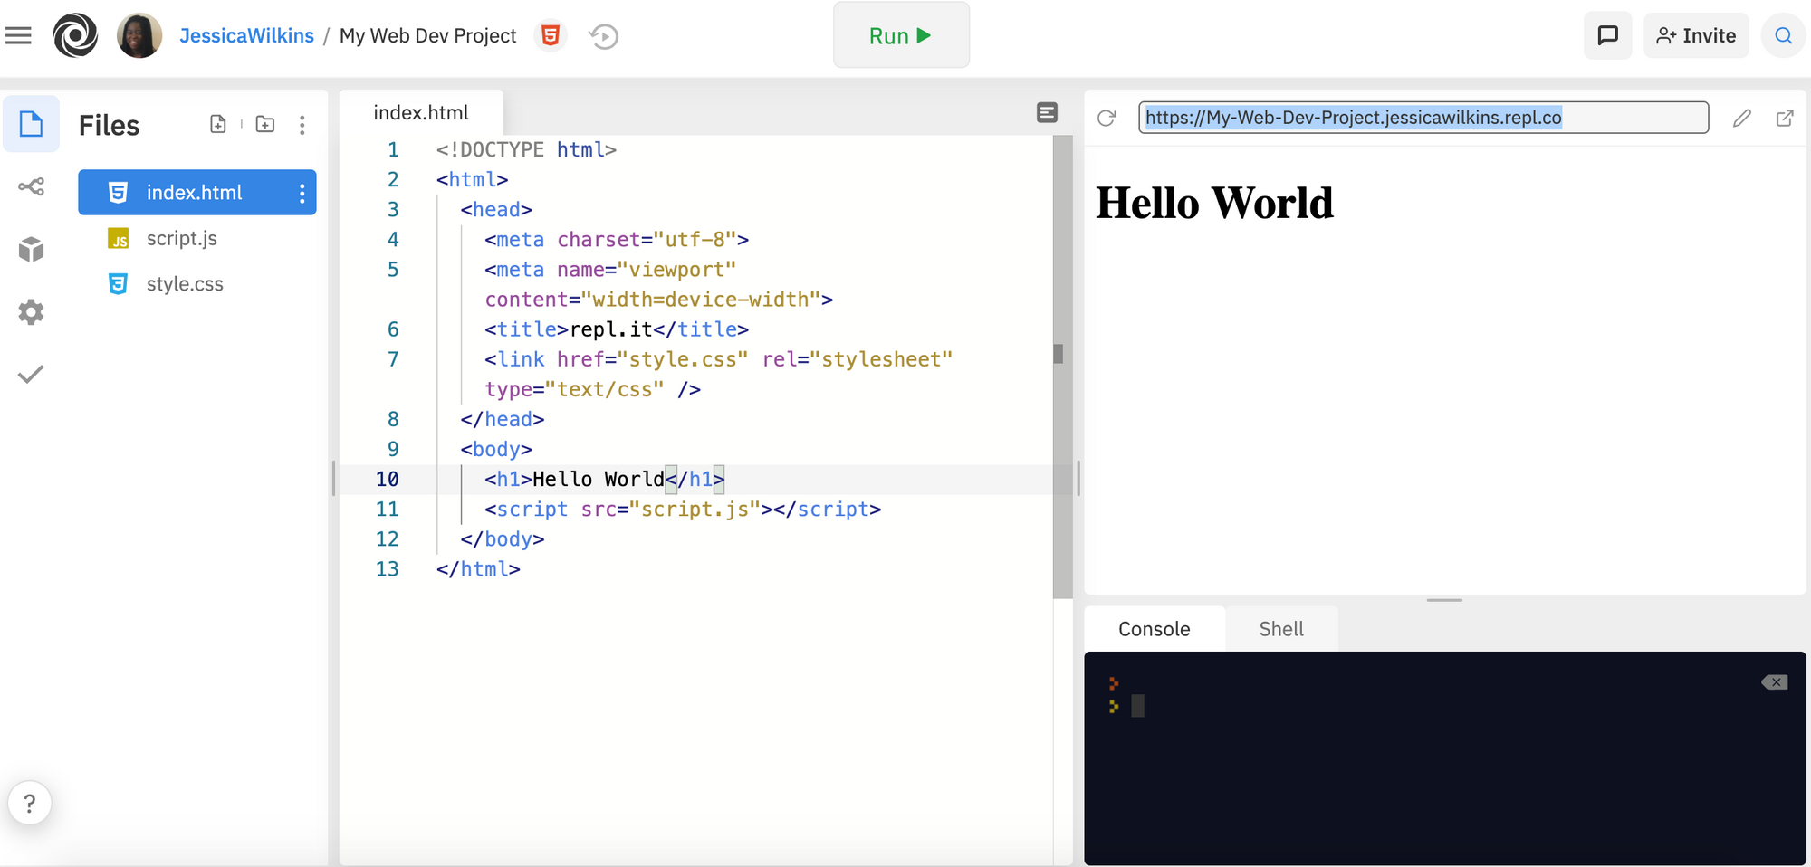Refresh the web preview

coord(1107,118)
